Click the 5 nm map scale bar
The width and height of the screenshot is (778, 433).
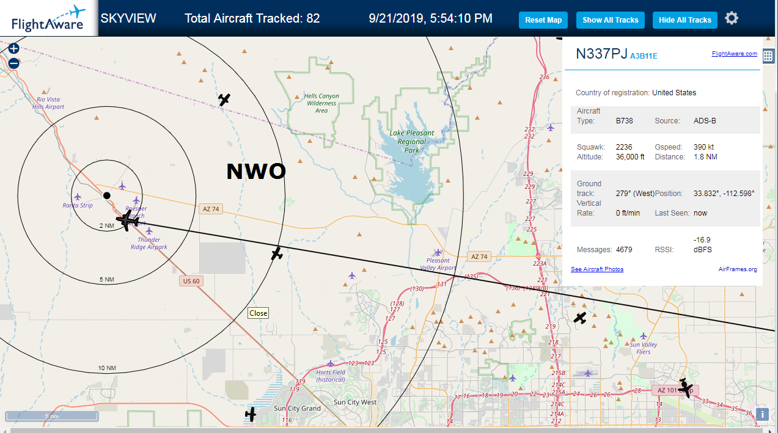click(x=52, y=417)
